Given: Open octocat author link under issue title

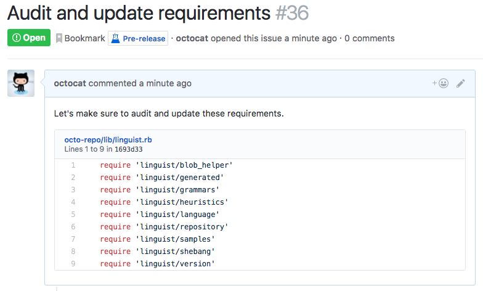Looking at the screenshot, I should click(193, 38).
